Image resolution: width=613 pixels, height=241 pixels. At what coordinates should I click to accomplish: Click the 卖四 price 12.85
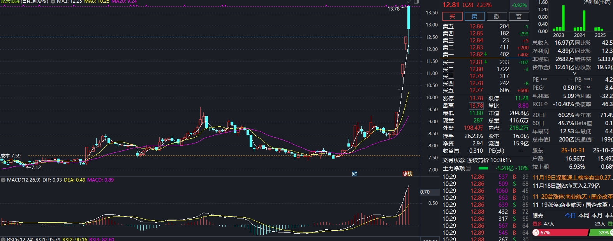(476, 33)
